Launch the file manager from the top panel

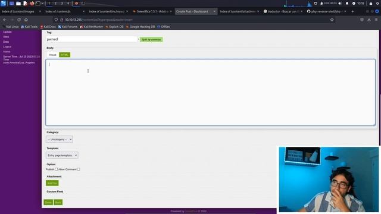point(18,4)
